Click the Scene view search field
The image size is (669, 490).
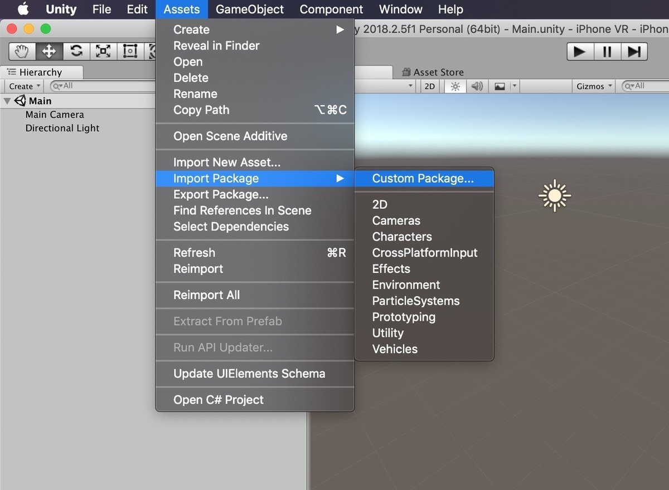(x=646, y=86)
